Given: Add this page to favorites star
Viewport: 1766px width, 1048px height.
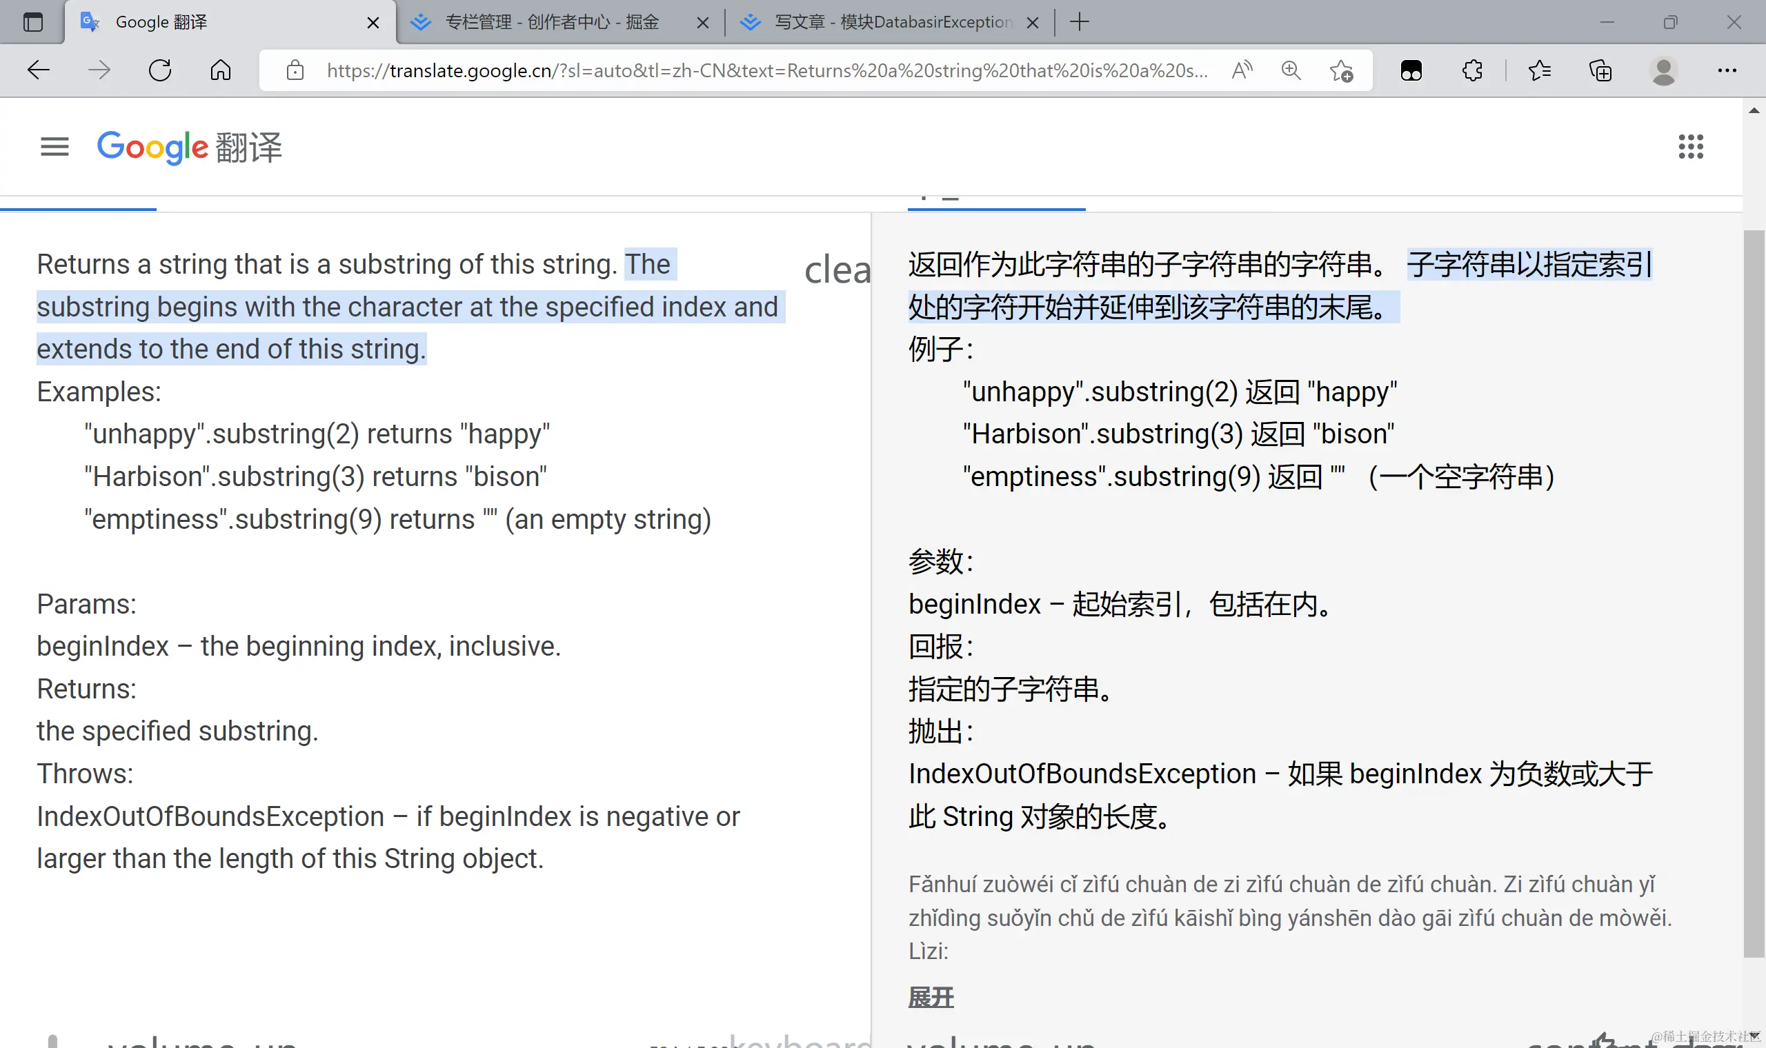Looking at the screenshot, I should click(1340, 70).
